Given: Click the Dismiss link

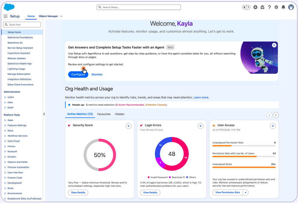Looking at the screenshot, I should coord(97,74).
